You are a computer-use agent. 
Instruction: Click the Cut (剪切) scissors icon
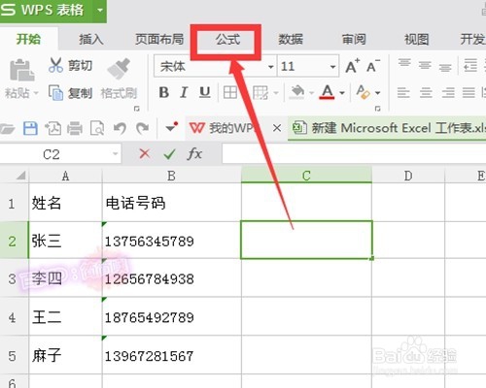(55, 65)
